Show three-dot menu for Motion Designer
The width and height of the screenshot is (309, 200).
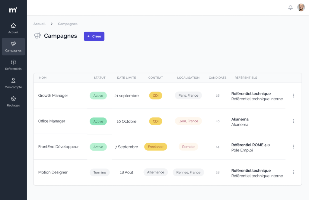tap(293, 172)
